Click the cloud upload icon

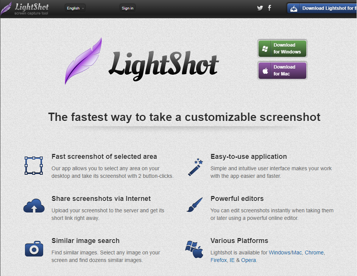coord(34,207)
